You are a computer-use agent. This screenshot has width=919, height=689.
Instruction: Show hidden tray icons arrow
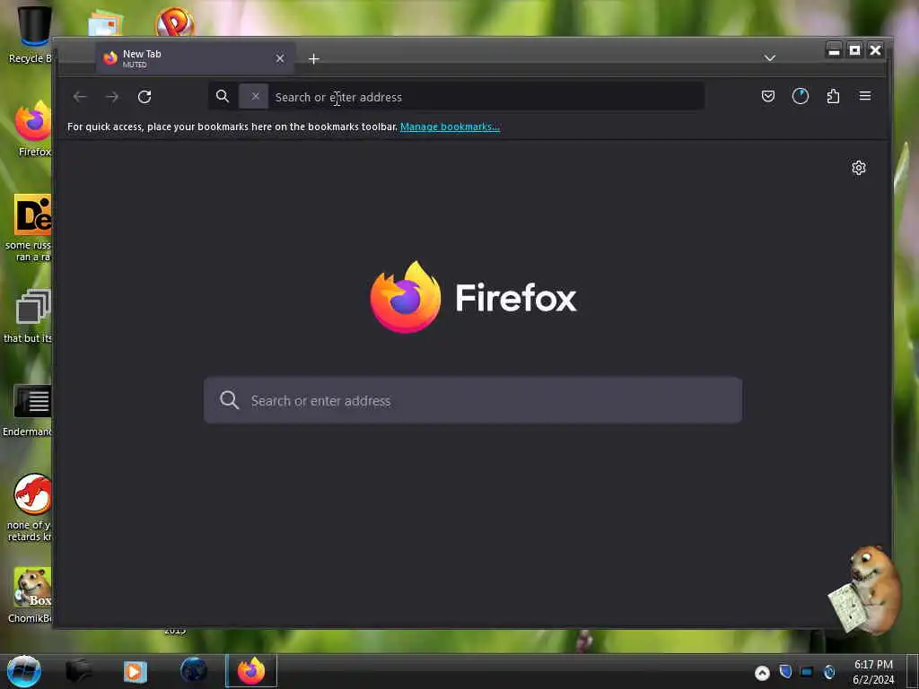[762, 673]
